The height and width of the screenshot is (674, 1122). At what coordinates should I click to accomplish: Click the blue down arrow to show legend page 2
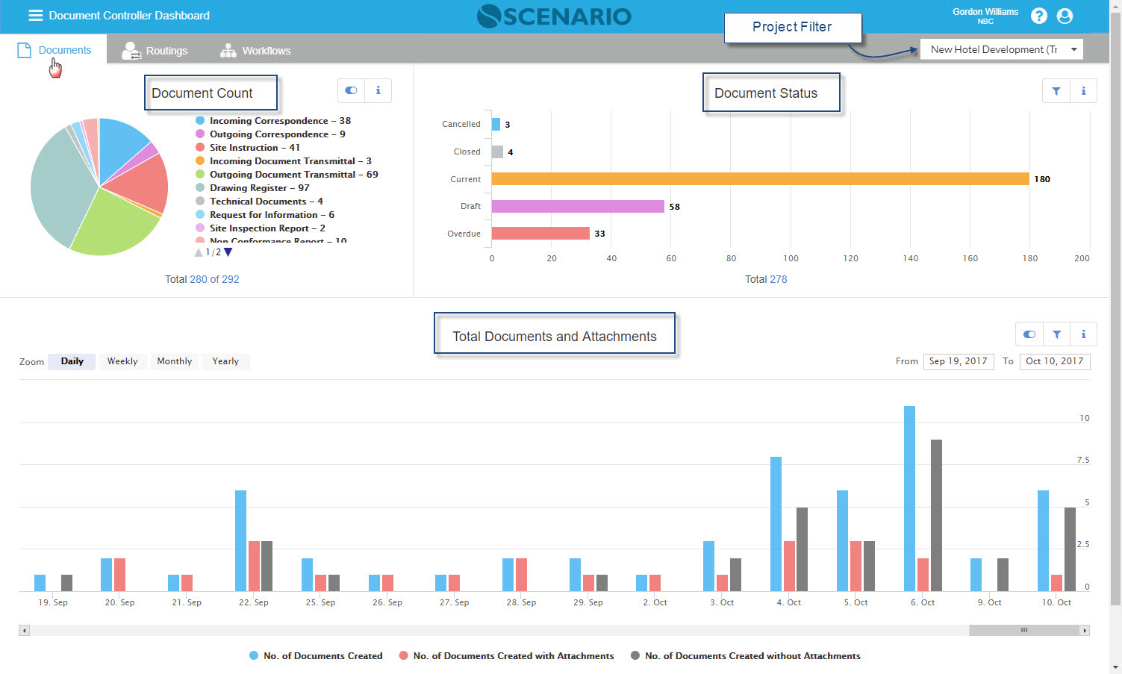click(228, 252)
